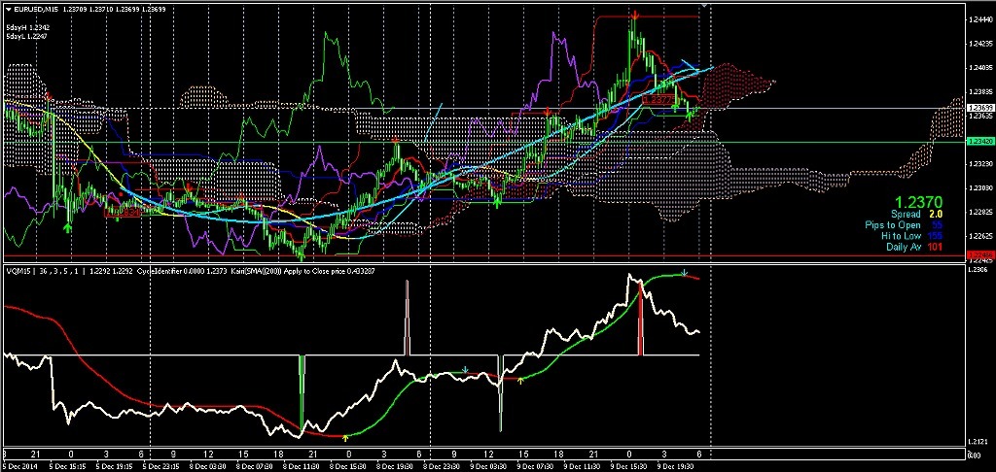Click the current price tag 1.23699 on price axis
996x472 pixels.
978,109
